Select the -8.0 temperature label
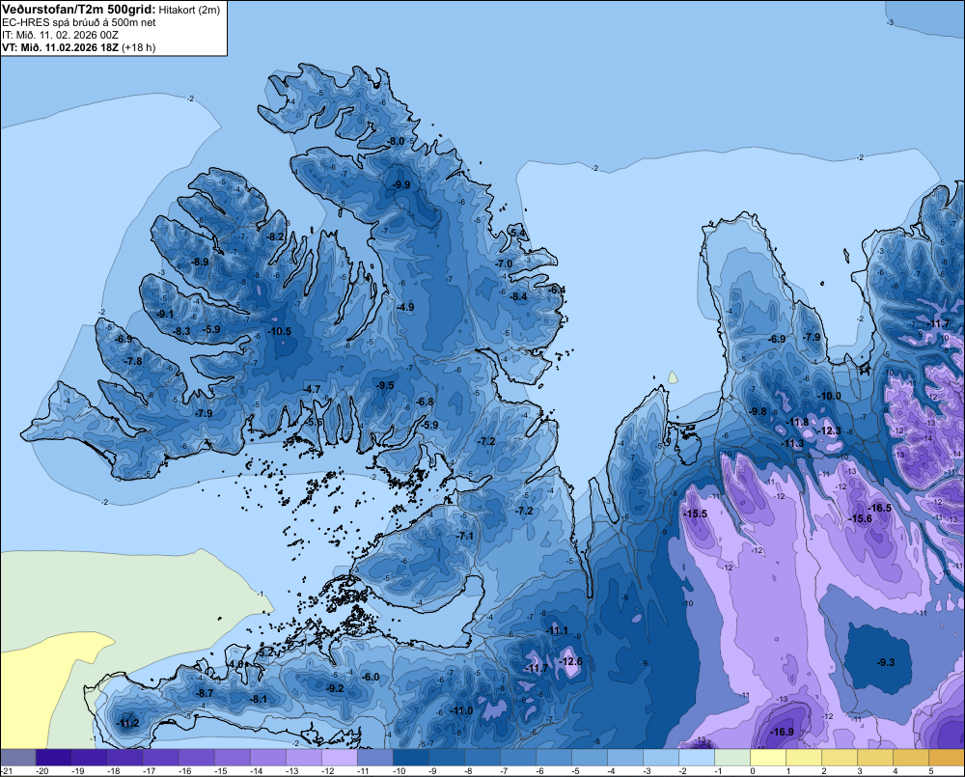 click(x=395, y=141)
